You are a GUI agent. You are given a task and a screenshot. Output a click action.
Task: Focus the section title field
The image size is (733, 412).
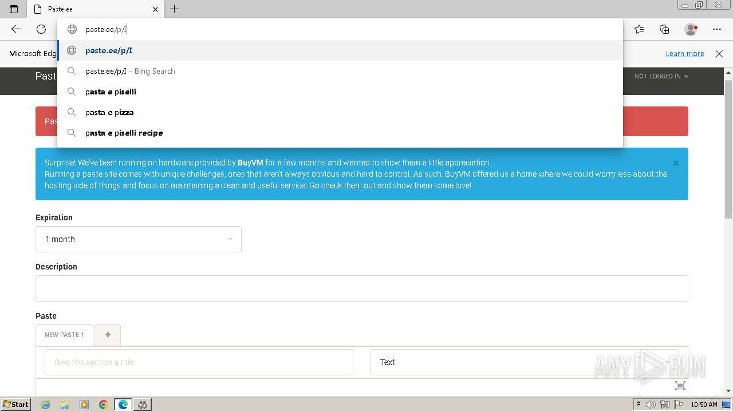point(199,362)
